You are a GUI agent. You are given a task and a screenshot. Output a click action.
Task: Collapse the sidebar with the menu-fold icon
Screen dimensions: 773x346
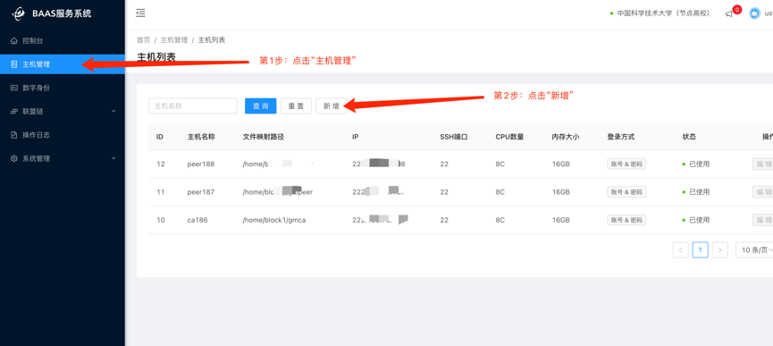click(x=140, y=13)
